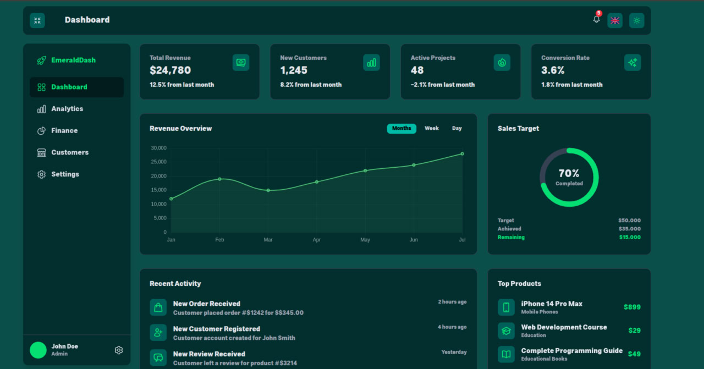Click the 70% Sales Target progress ring
This screenshot has width=704, height=369.
pyautogui.click(x=569, y=177)
